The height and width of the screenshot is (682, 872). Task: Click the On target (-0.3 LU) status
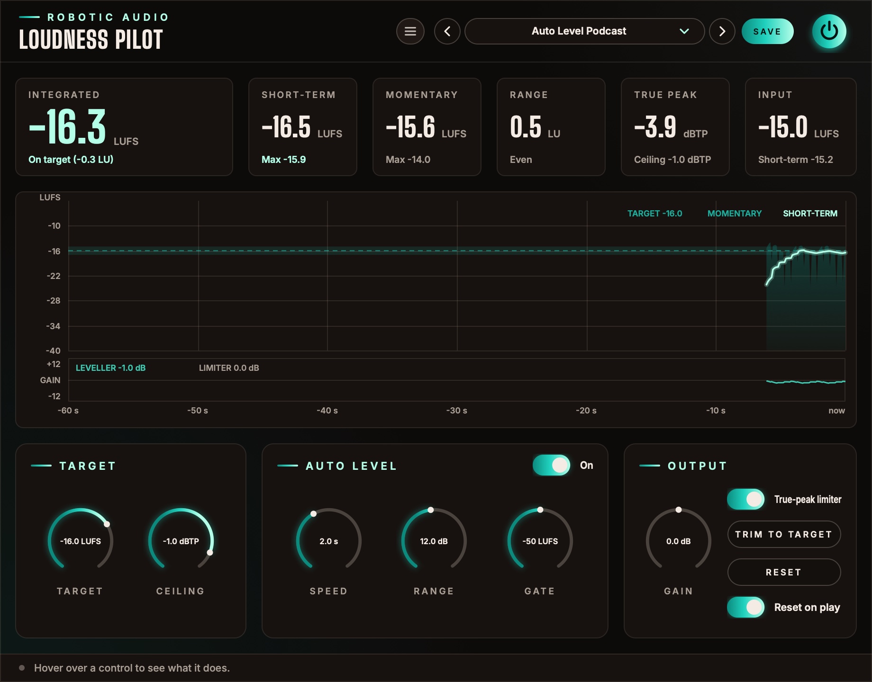click(x=71, y=160)
